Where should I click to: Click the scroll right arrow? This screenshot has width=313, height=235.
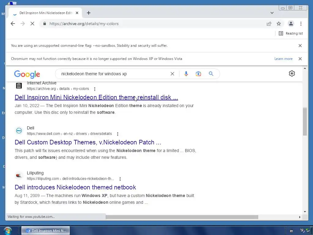click(x=300, y=217)
